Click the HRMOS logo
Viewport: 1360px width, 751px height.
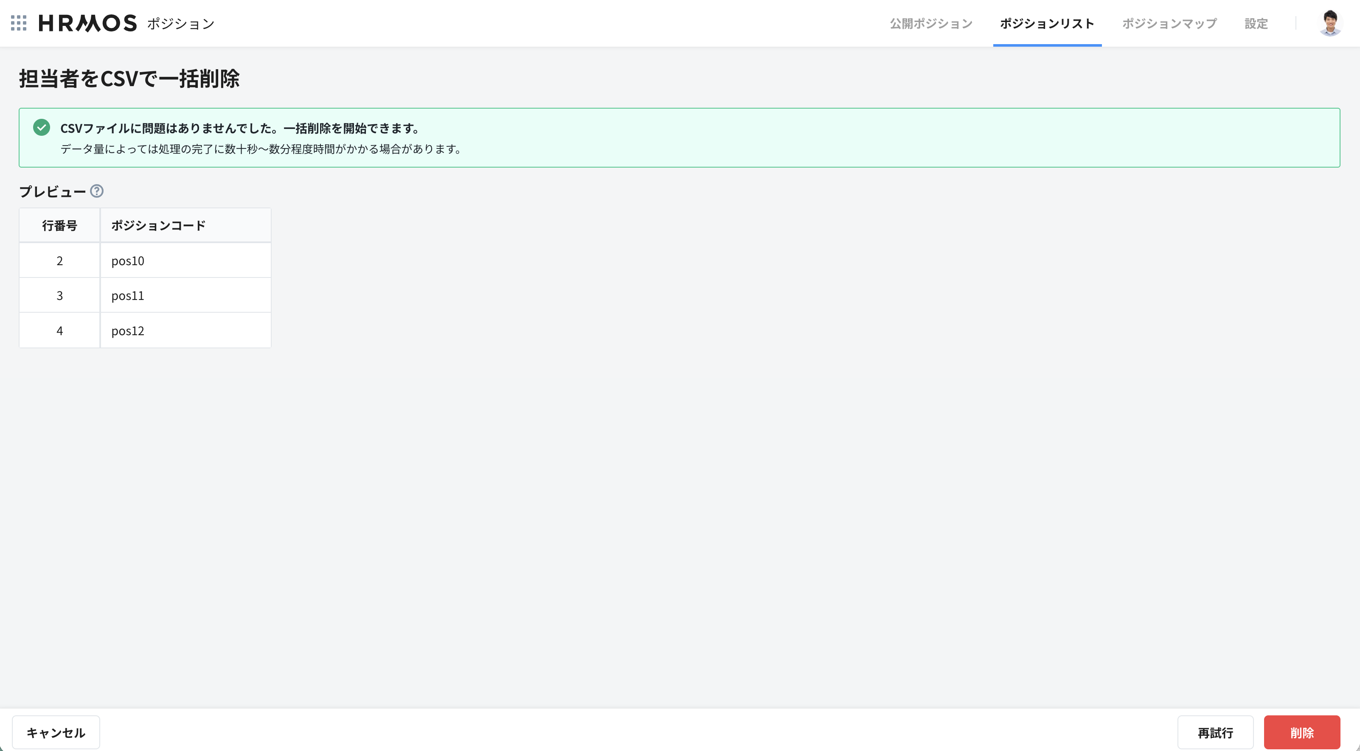[87, 23]
